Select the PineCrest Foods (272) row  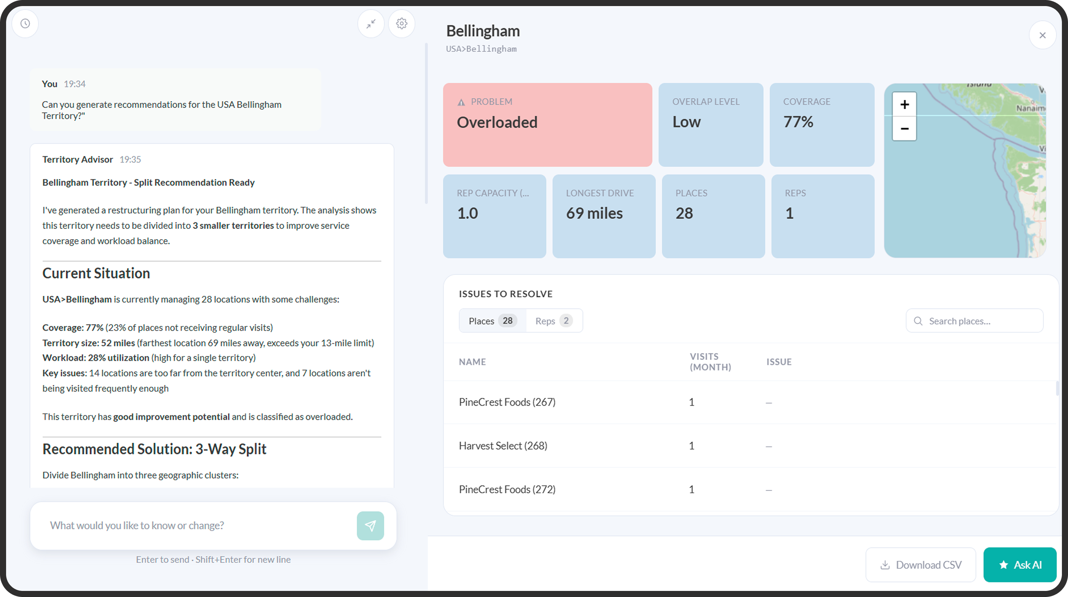[750, 490]
